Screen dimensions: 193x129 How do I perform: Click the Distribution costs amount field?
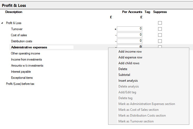[130, 41]
